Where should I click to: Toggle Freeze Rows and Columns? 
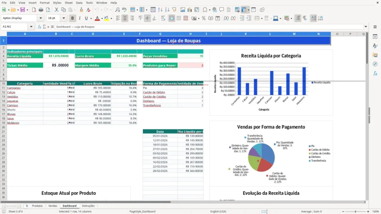[244, 10]
